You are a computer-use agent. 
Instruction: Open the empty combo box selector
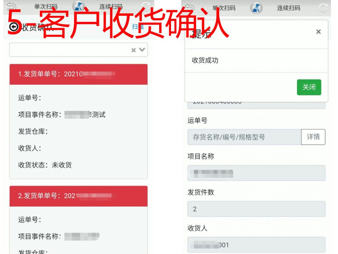pos(79,50)
